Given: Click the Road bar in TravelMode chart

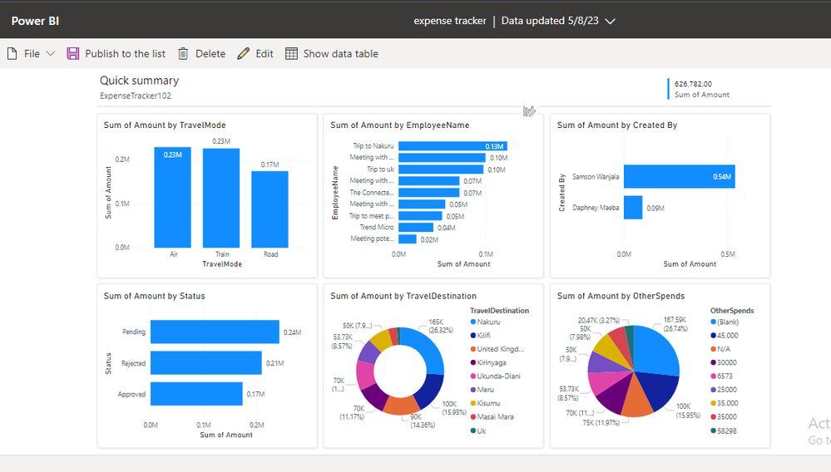Looking at the screenshot, I should pos(270,209).
